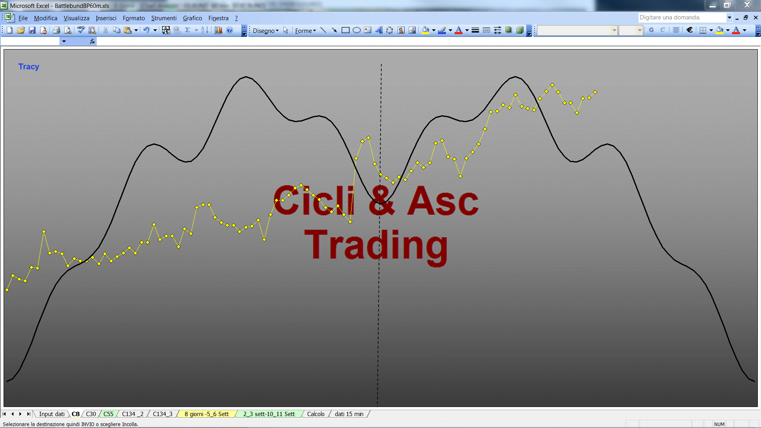Run spelling check ABC icon

pos(81,30)
